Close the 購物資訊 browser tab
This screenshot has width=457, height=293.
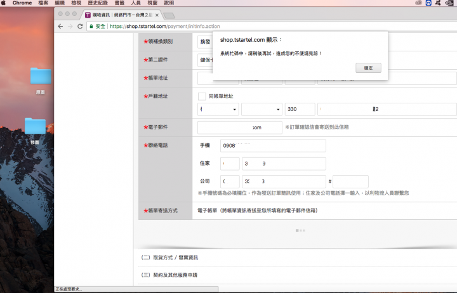pos(157,15)
